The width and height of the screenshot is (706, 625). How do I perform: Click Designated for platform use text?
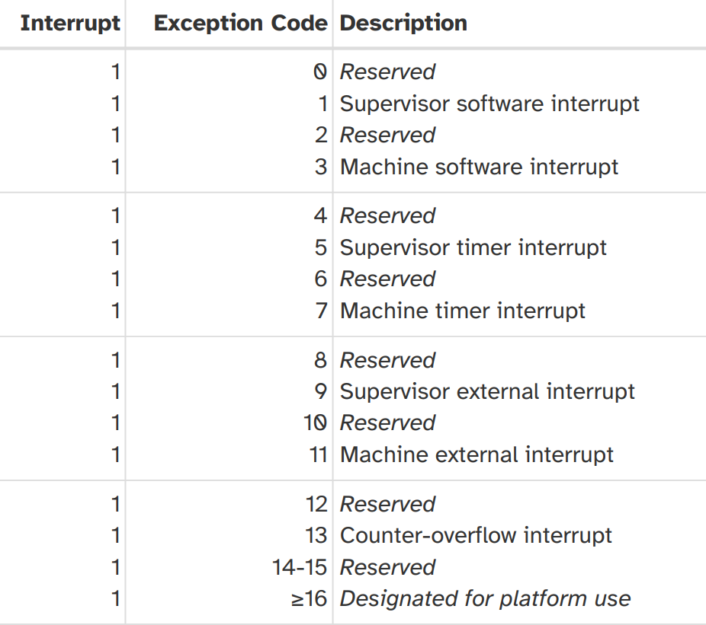[485, 598]
